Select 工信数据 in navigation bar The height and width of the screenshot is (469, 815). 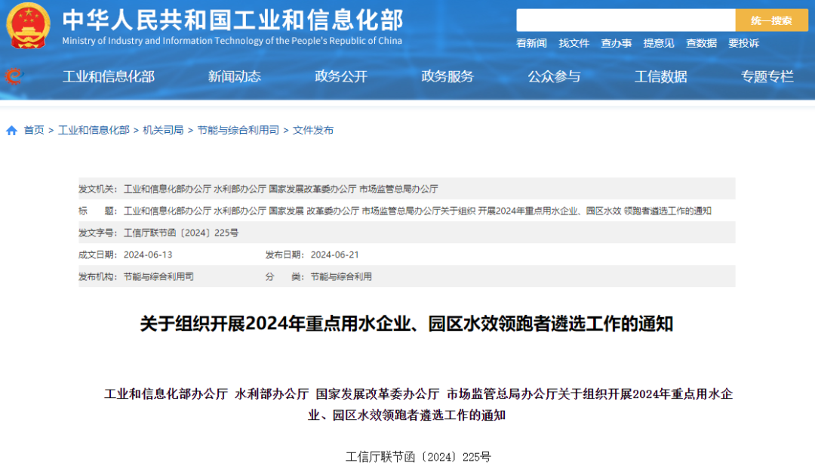(660, 76)
